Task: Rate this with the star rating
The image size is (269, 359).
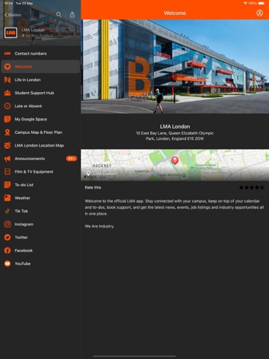Action: (x=252, y=188)
